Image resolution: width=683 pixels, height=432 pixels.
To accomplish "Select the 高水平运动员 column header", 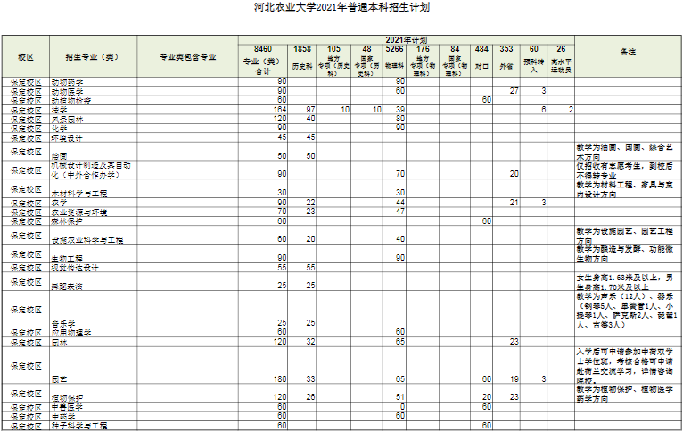I will tap(560, 65).
